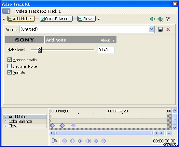Select the first Glow keyframe diamond

(x=52, y=125)
